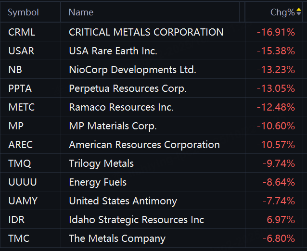
Task: Open Idaho Strategic Resources Inc row
Action: [x=136, y=220]
